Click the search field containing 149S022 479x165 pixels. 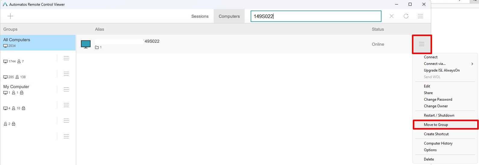[316, 16]
